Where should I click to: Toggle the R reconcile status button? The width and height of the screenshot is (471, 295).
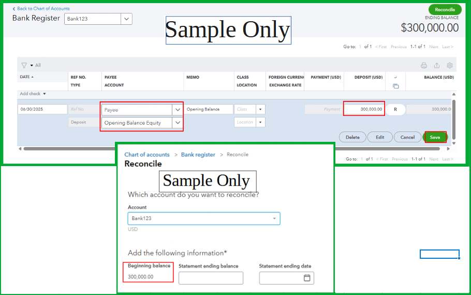[395, 109]
